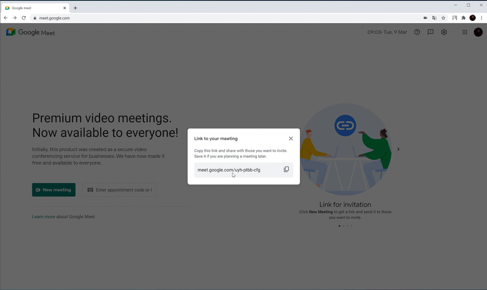The height and width of the screenshot is (290, 487).
Task: Select the first carousel dot
Action: click(x=340, y=226)
